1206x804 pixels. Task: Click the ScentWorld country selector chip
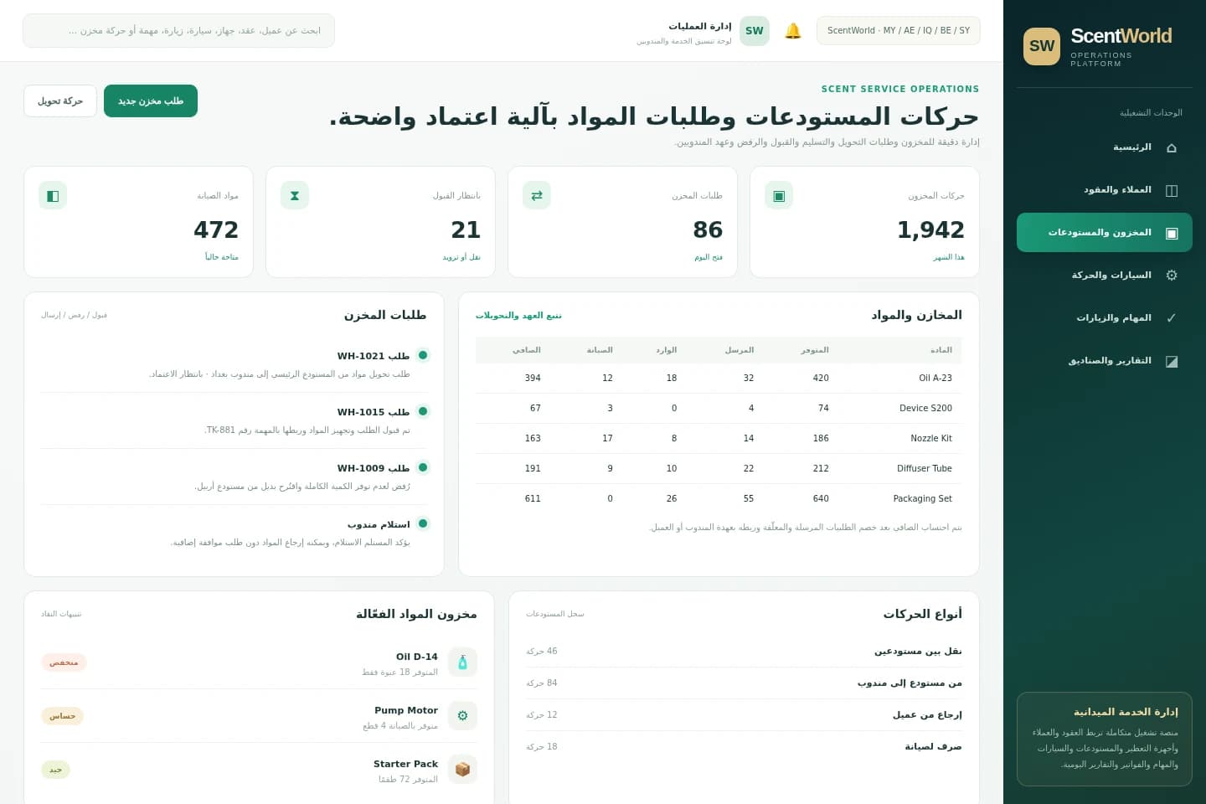click(898, 31)
